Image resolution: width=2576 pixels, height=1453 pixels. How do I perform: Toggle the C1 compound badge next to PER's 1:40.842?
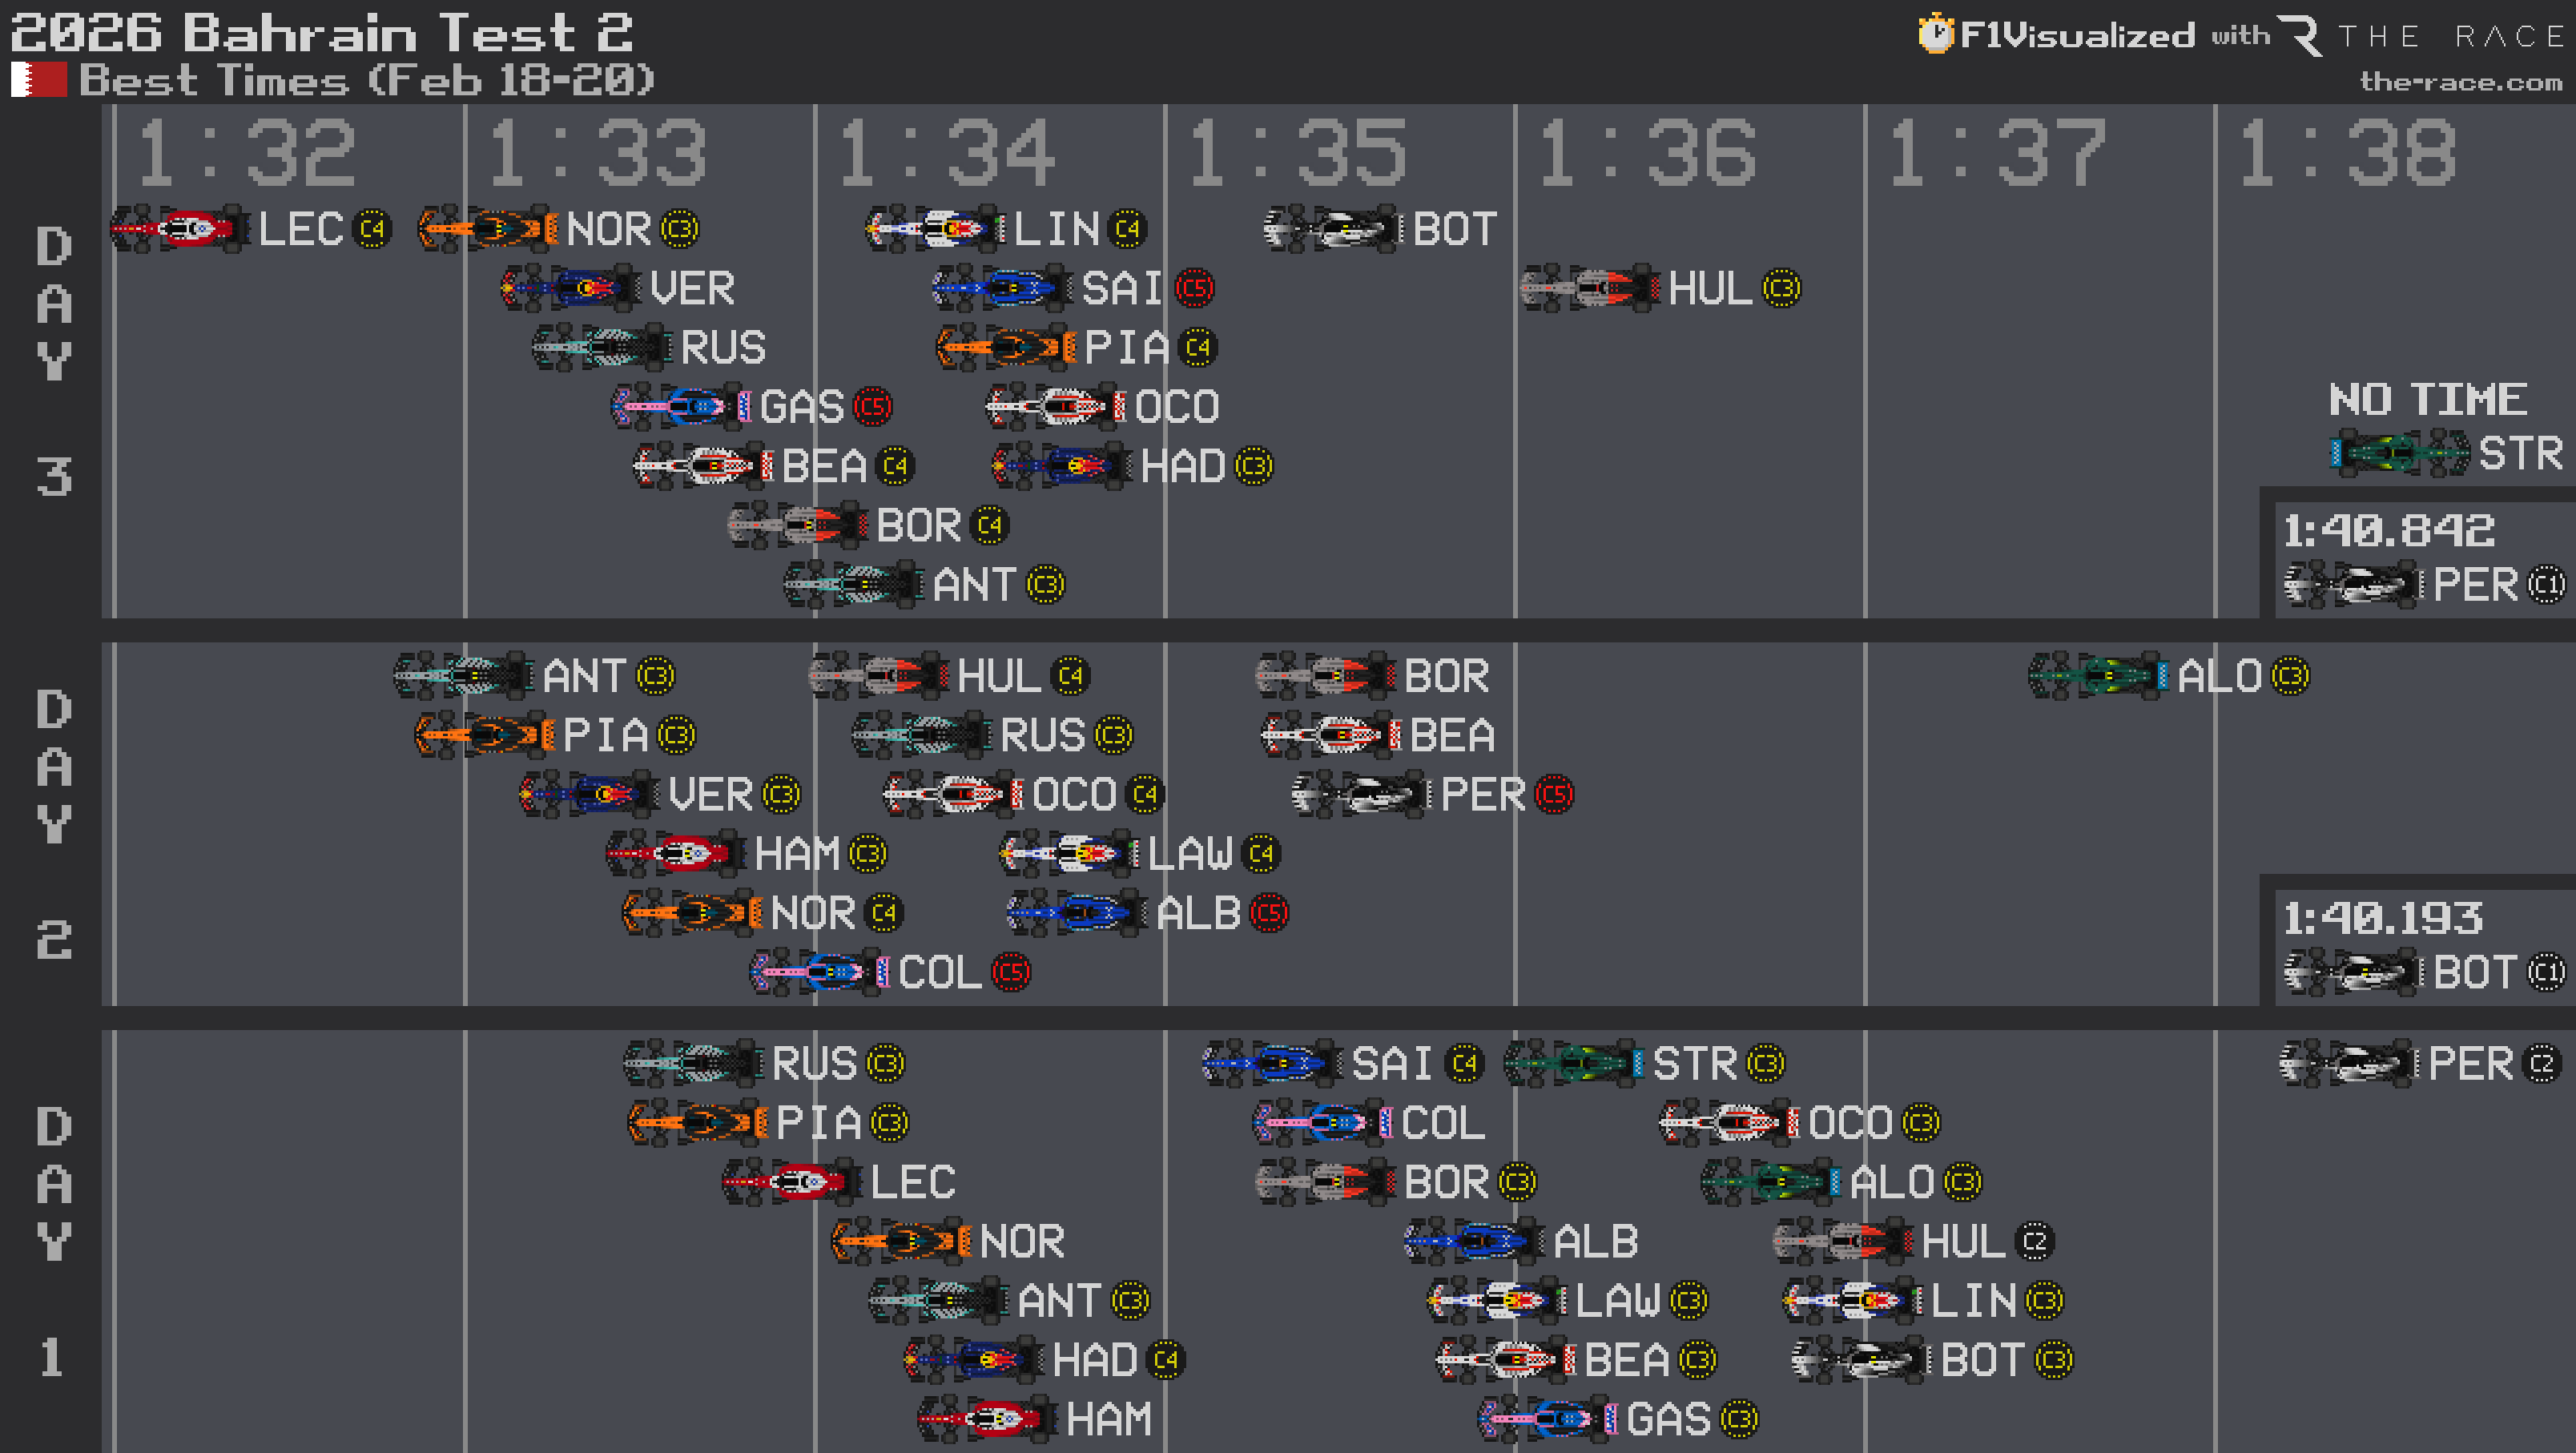tap(2550, 585)
